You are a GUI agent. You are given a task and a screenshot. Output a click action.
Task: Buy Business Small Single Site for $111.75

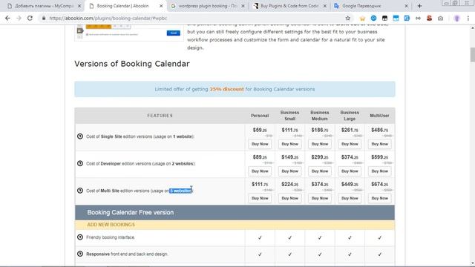coord(289,144)
